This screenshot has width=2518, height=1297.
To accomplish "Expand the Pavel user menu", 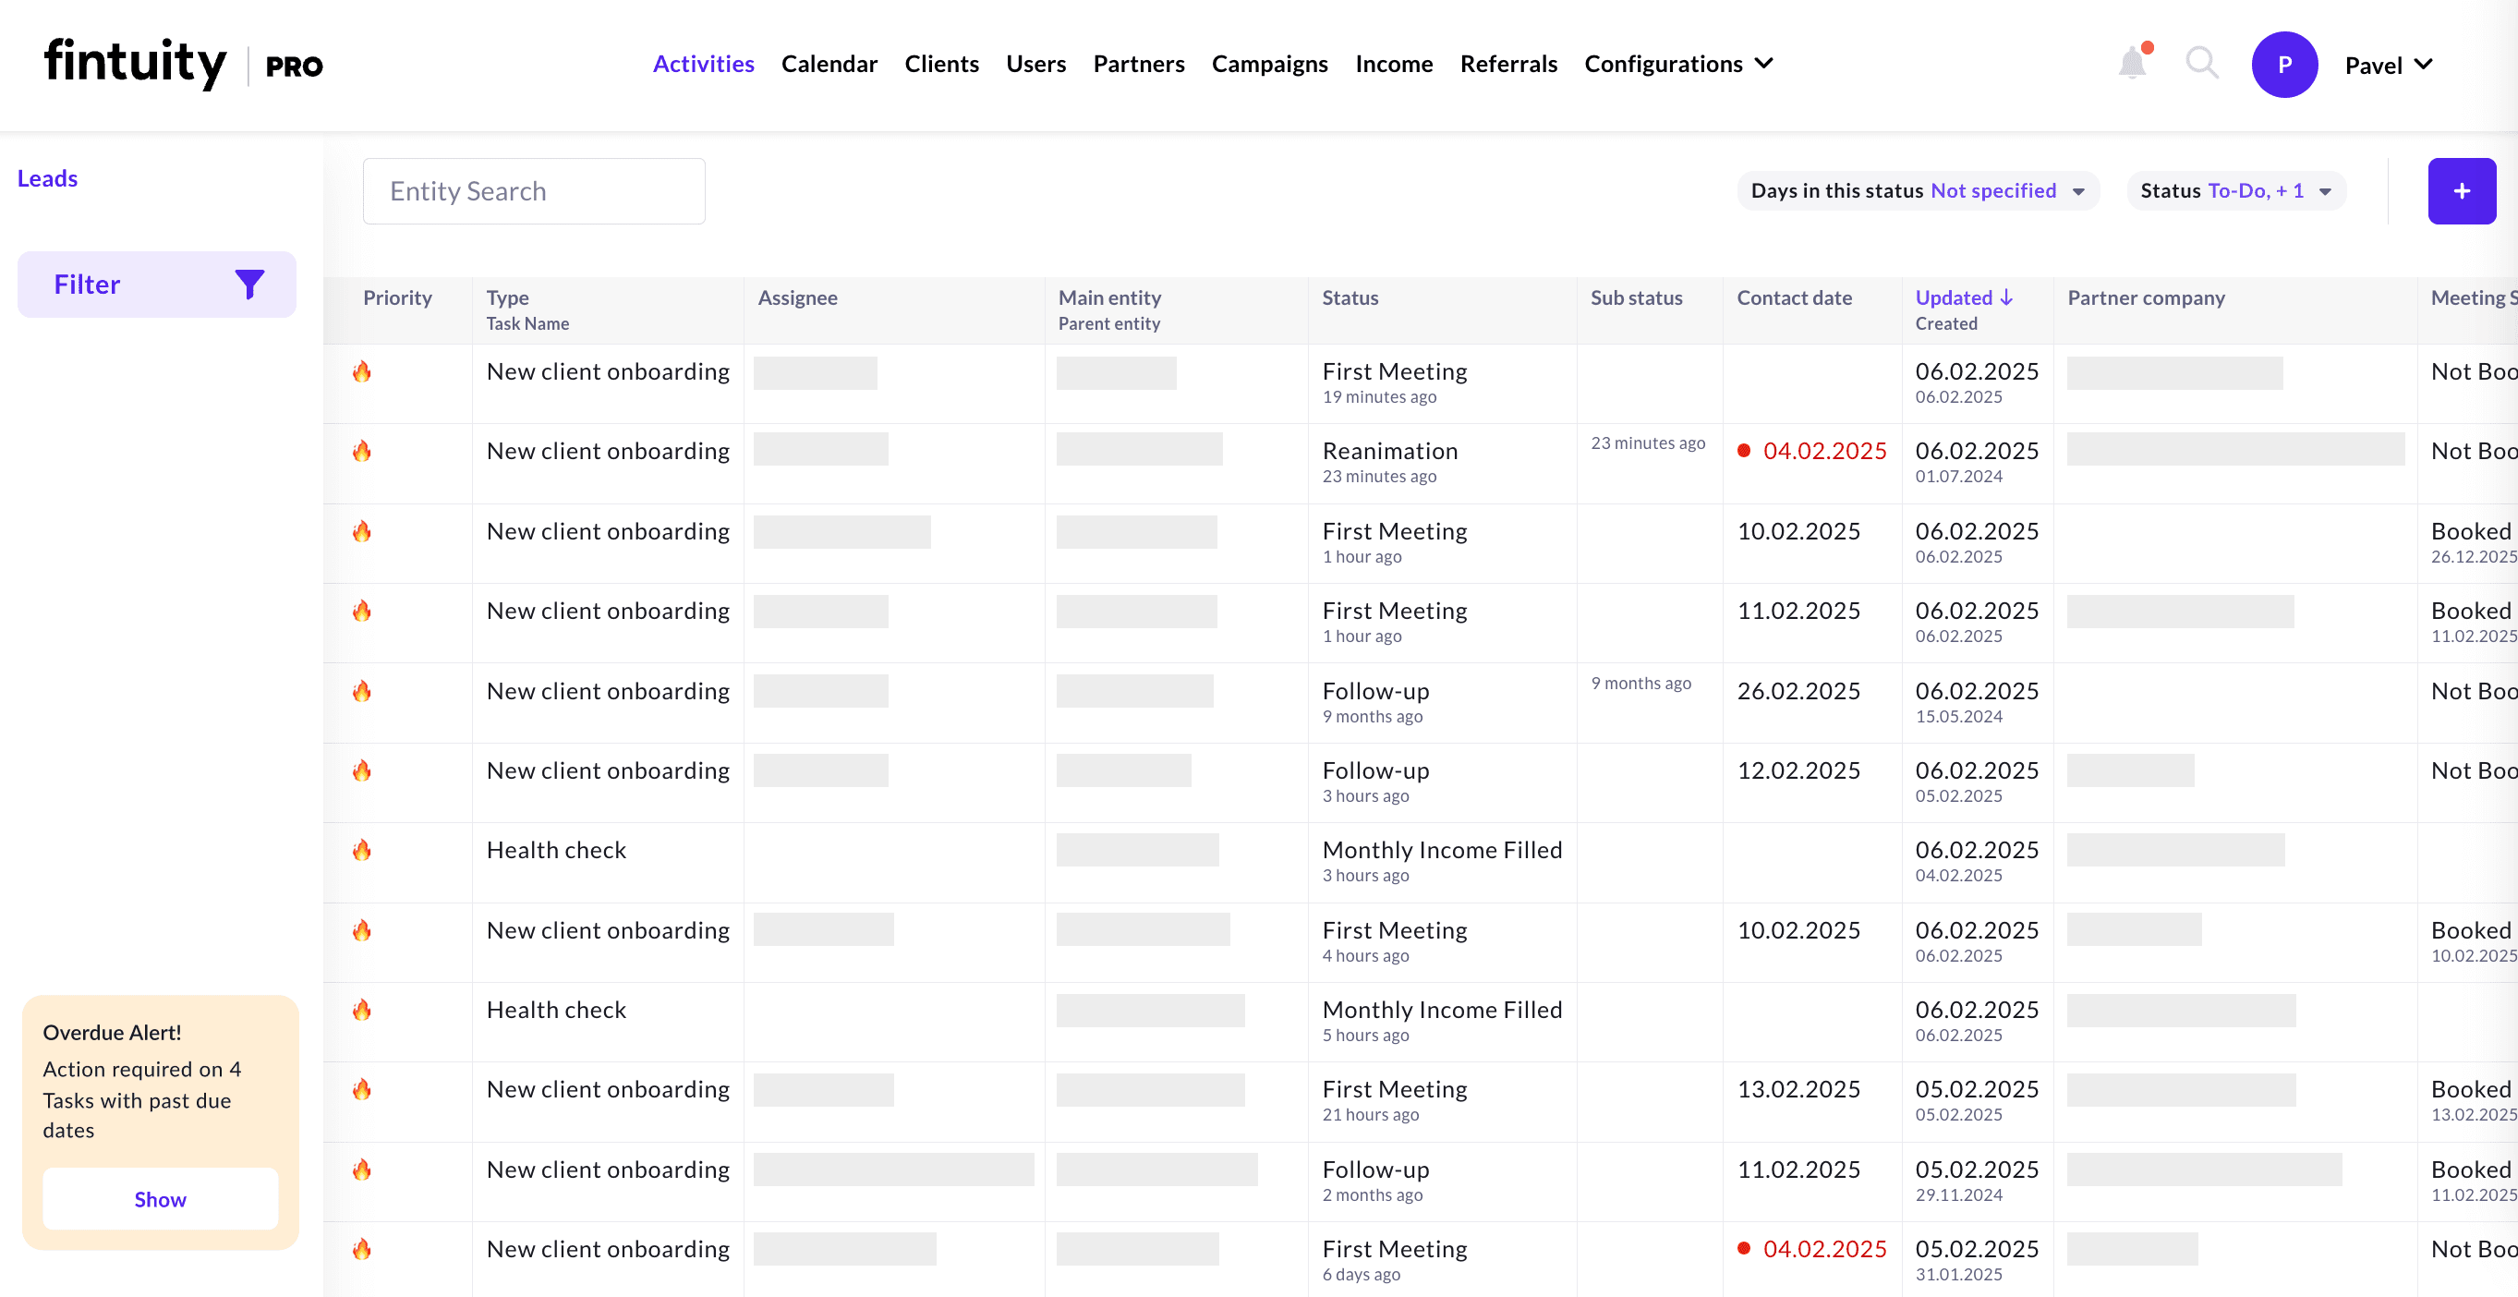I will pyautogui.click(x=2388, y=65).
